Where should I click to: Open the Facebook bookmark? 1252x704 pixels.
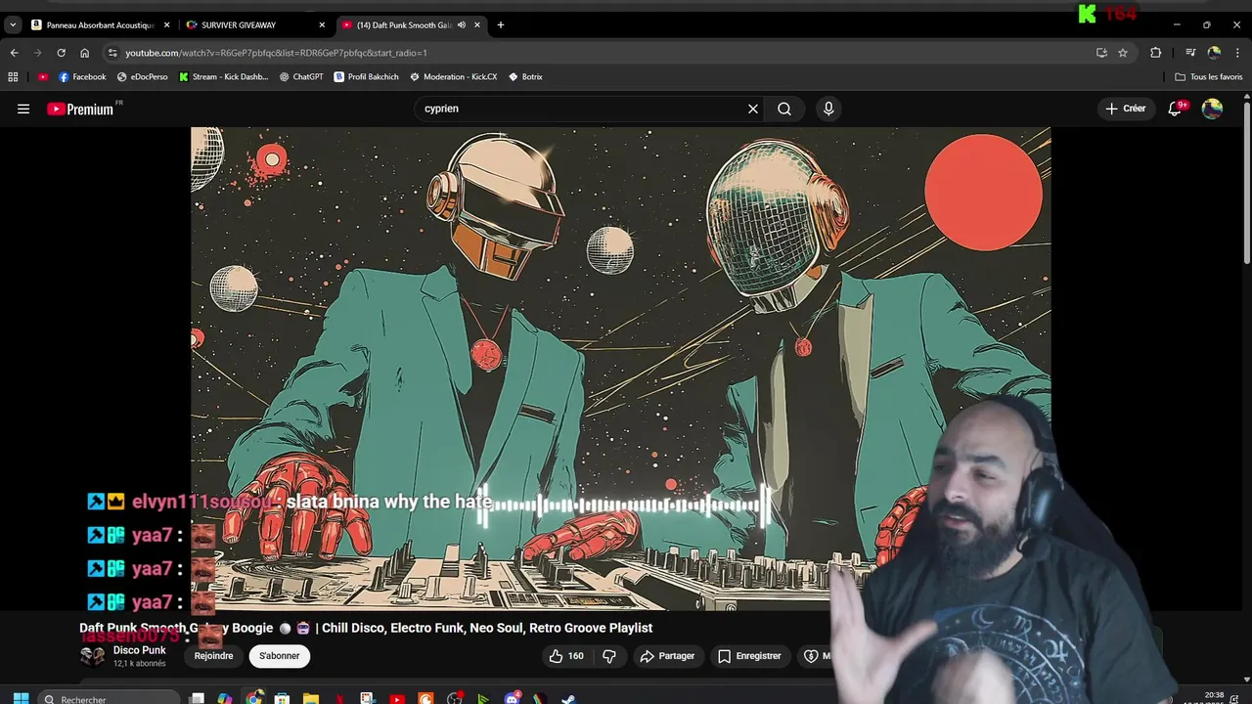click(82, 76)
